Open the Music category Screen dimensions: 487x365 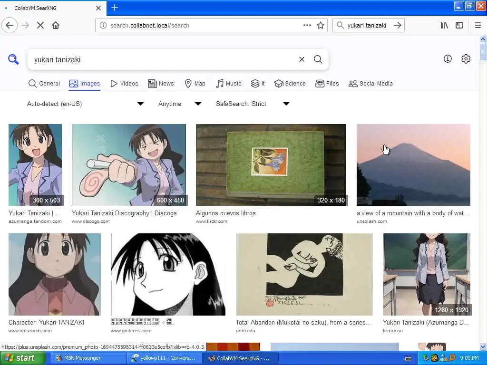tap(229, 84)
